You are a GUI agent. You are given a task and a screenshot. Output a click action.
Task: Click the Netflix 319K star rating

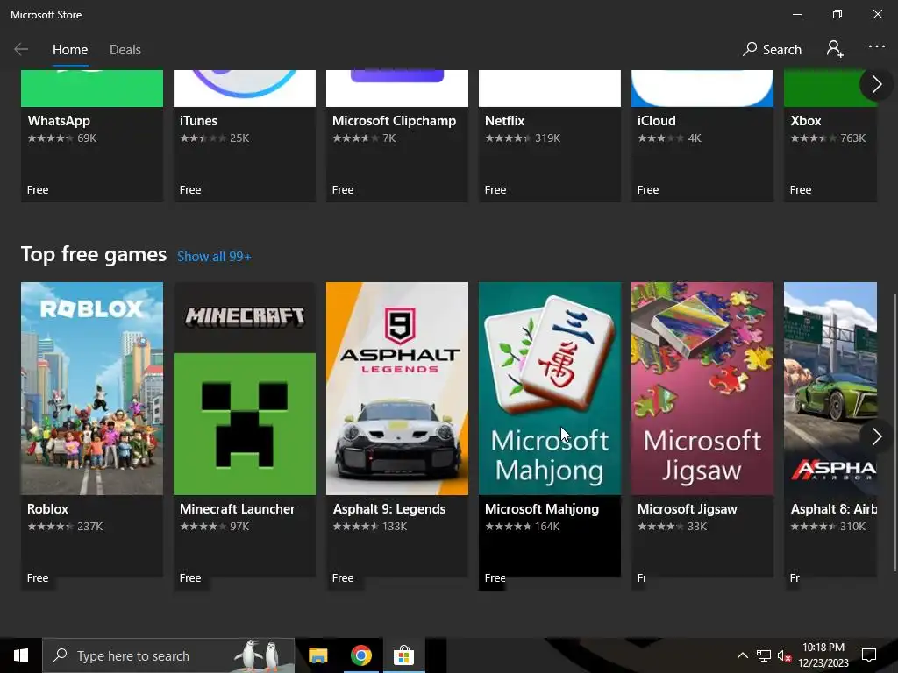(523, 138)
